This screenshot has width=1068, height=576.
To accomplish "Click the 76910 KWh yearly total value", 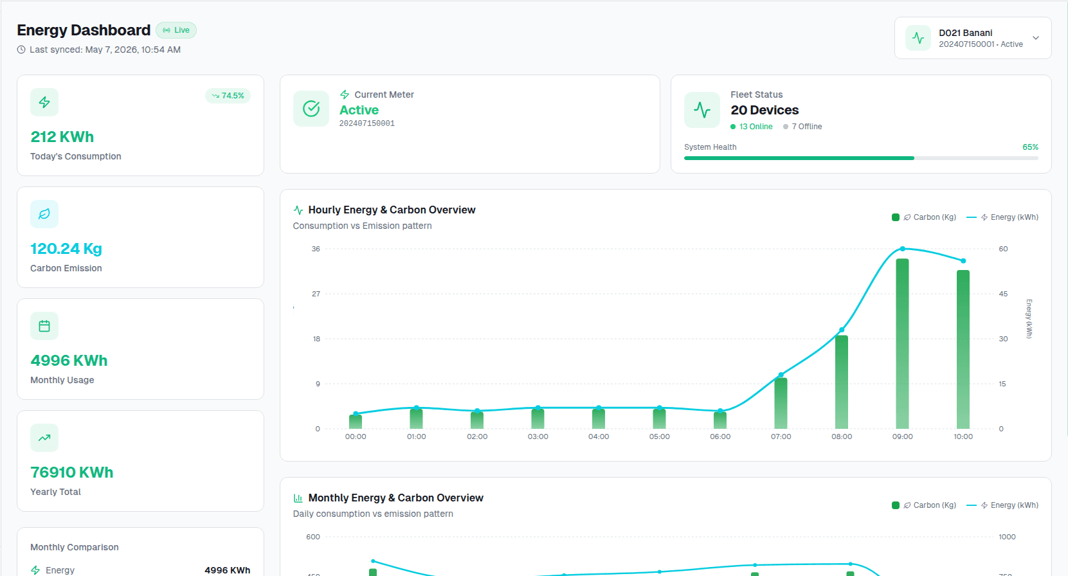I will point(72,473).
